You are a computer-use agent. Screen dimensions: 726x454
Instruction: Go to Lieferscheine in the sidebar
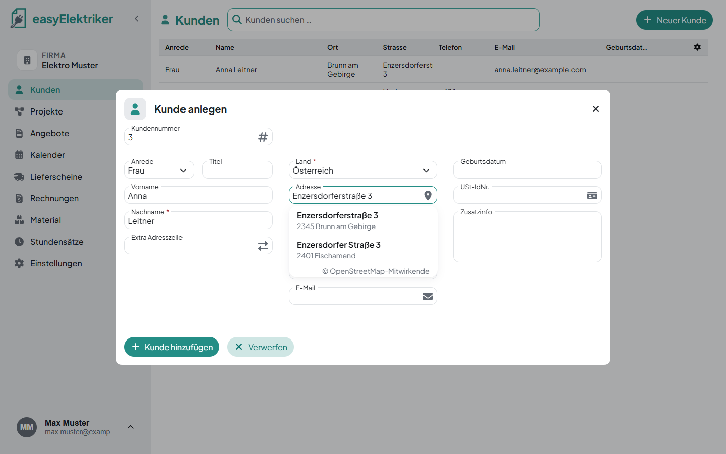click(x=76, y=177)
